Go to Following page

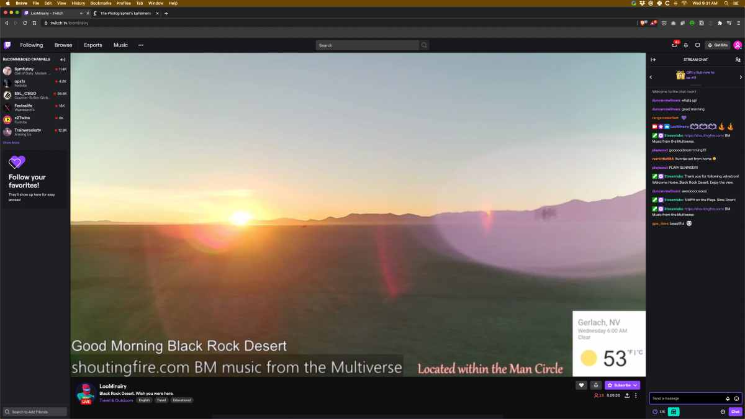pyautogui.click(x=32, y=45)
